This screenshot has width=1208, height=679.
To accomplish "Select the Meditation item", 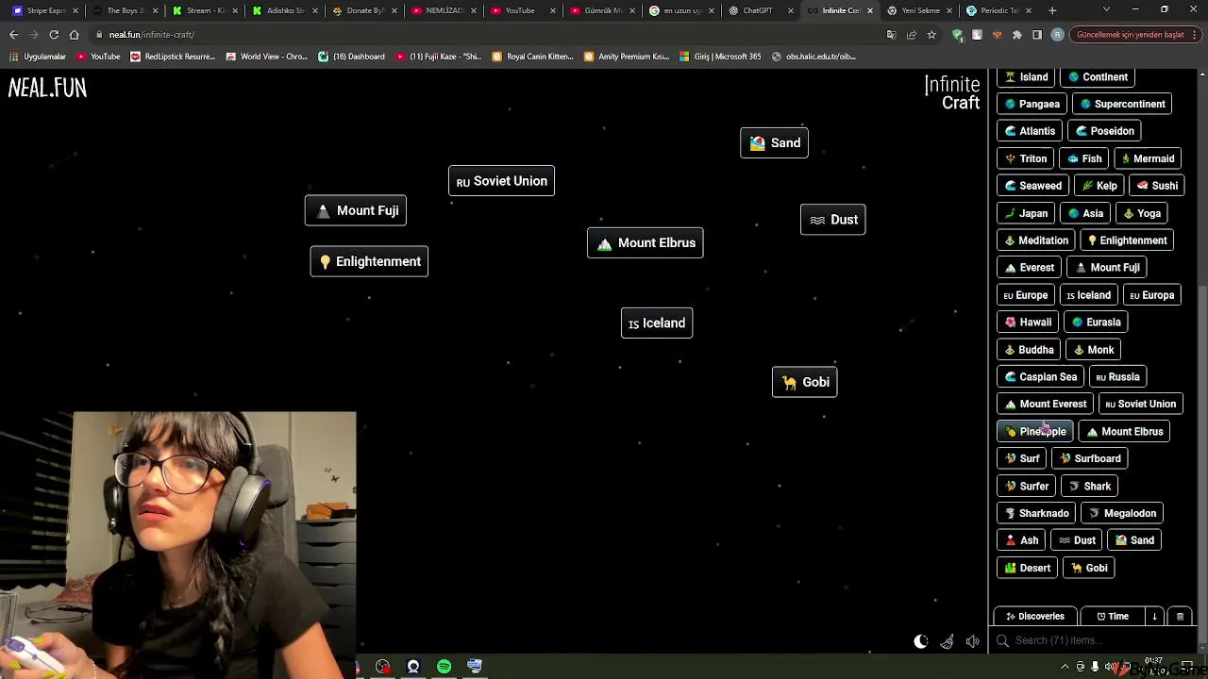I will click(x=1036, y=240).
